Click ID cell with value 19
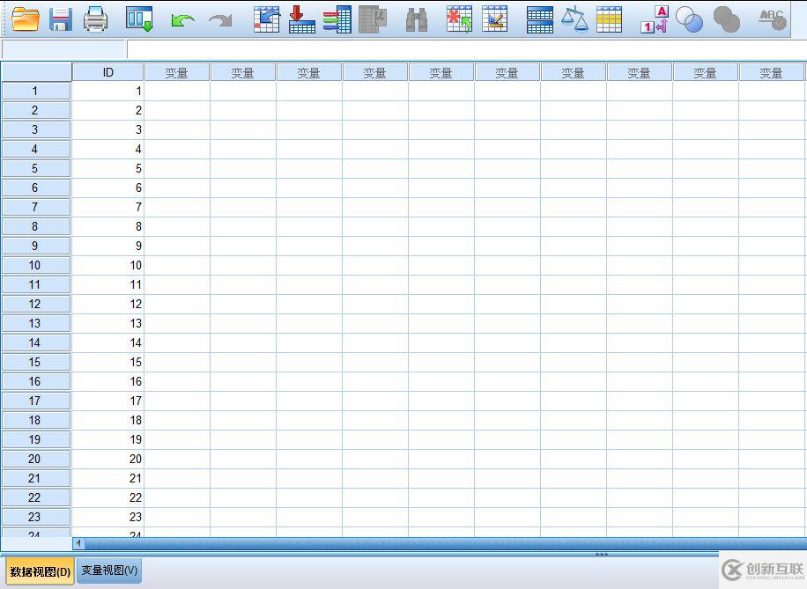 [x=107, y=440]
